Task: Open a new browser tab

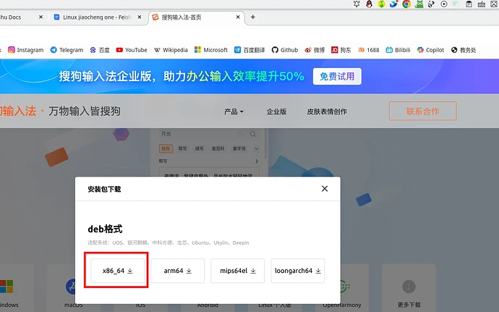Action: (252, 16)
